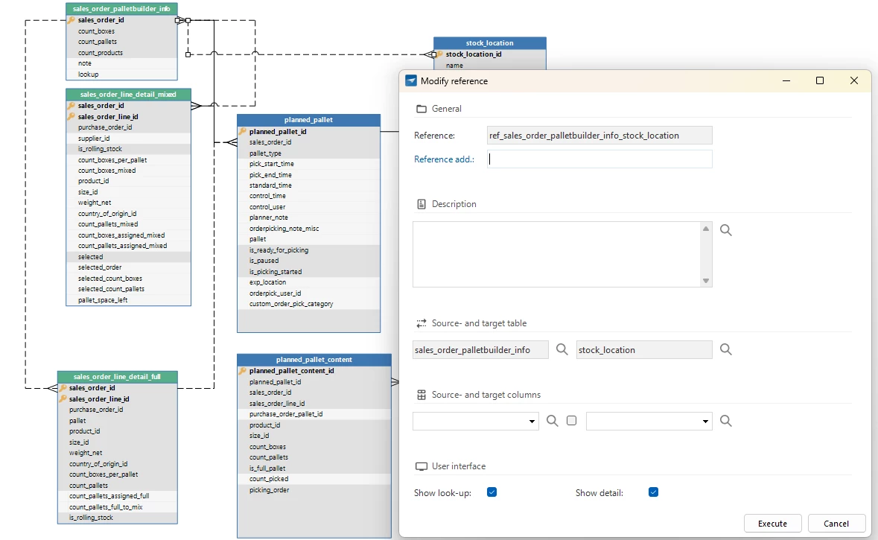Viewport: 878px width, 540px height.
Task: Close the Modify reference dialog
Action: click(854, 80)
